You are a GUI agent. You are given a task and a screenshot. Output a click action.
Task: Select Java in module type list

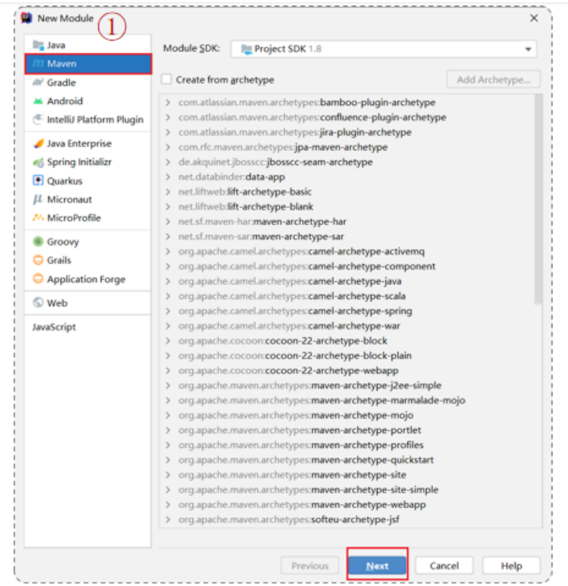click(88, 45)
